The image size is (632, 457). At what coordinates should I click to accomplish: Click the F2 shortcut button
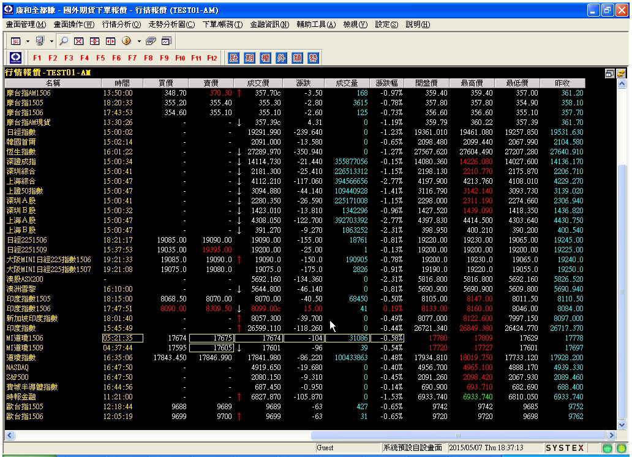pos(53,58)
